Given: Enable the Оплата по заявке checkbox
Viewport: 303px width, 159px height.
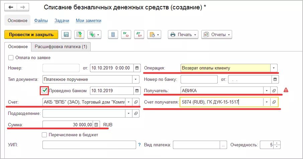Looking at the screenshot, I should [11, 58].
